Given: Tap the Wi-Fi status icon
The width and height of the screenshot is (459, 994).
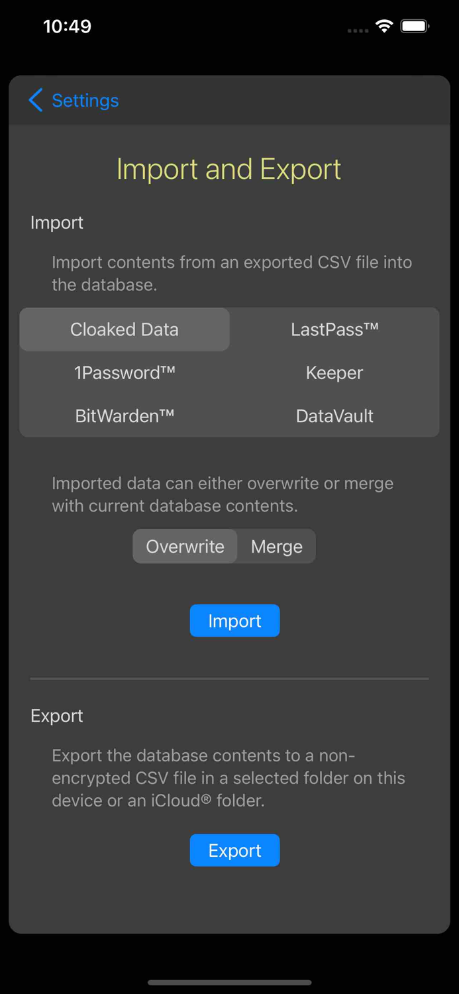Looking at the screenshot, I should (x=385, y=26).
